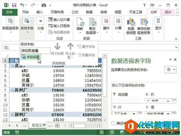Open the field list tools gear dropdown
The image size is (181, 136).
[x=170, y=70]
